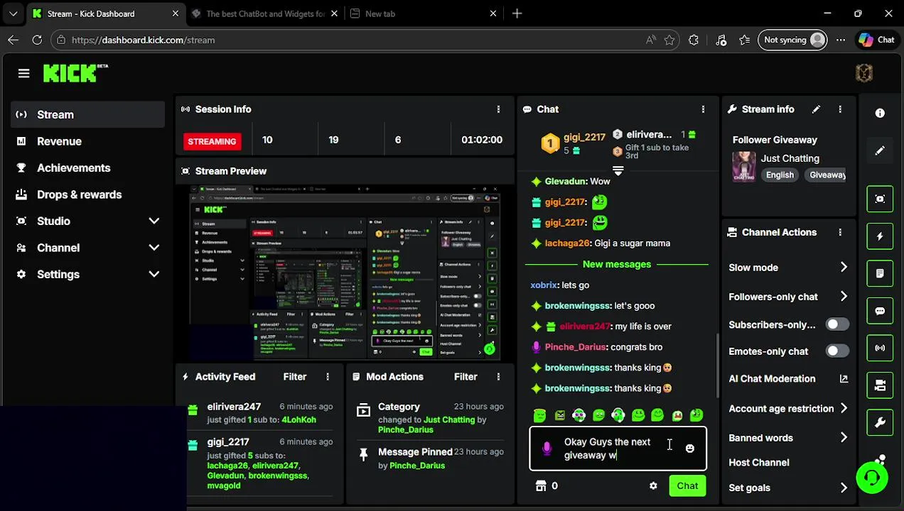Open the browser tab list dropdown
The image size is (904, 511).
point(13,13)
